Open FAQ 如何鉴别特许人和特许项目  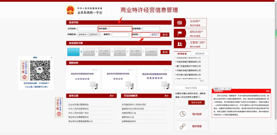(x=134, y=105)
